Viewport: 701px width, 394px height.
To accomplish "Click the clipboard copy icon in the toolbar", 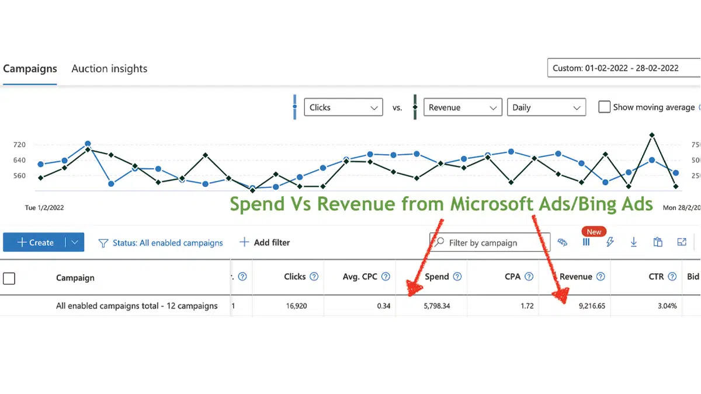I will tap(658, 242).
